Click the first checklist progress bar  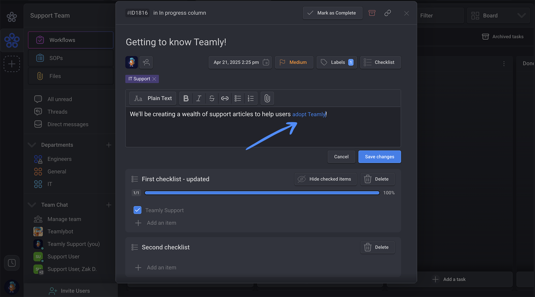point(262,193)
